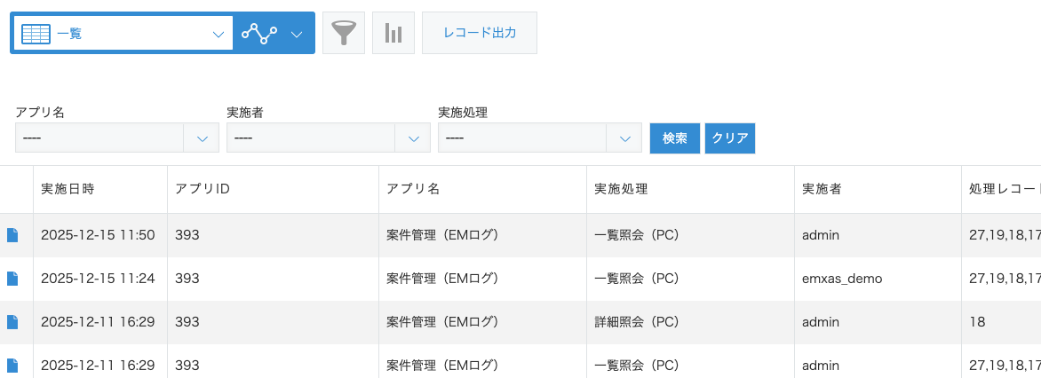Click the クリア clear button
This screenshot has height=378, width=1041.
730,138
